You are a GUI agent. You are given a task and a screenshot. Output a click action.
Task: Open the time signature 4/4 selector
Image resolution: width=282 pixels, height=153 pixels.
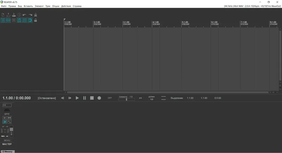tap(140, 98)
